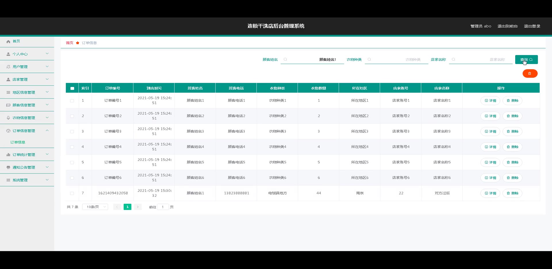The width and height of the screenshot is (552, 269).
Task: Click the red trash batch-delete button
Action: pos(530,74)
